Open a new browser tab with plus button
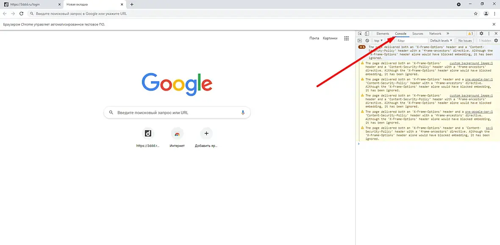Screen dimensions: 500x245 [132, 5]
